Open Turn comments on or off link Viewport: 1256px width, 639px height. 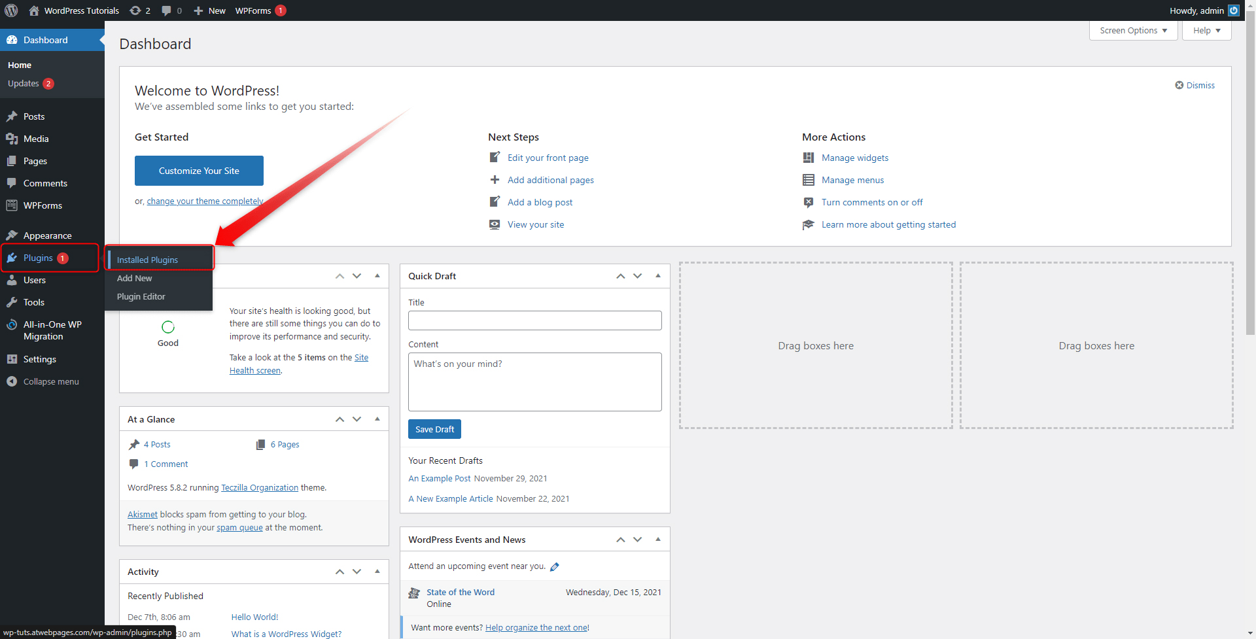point(872,202)
